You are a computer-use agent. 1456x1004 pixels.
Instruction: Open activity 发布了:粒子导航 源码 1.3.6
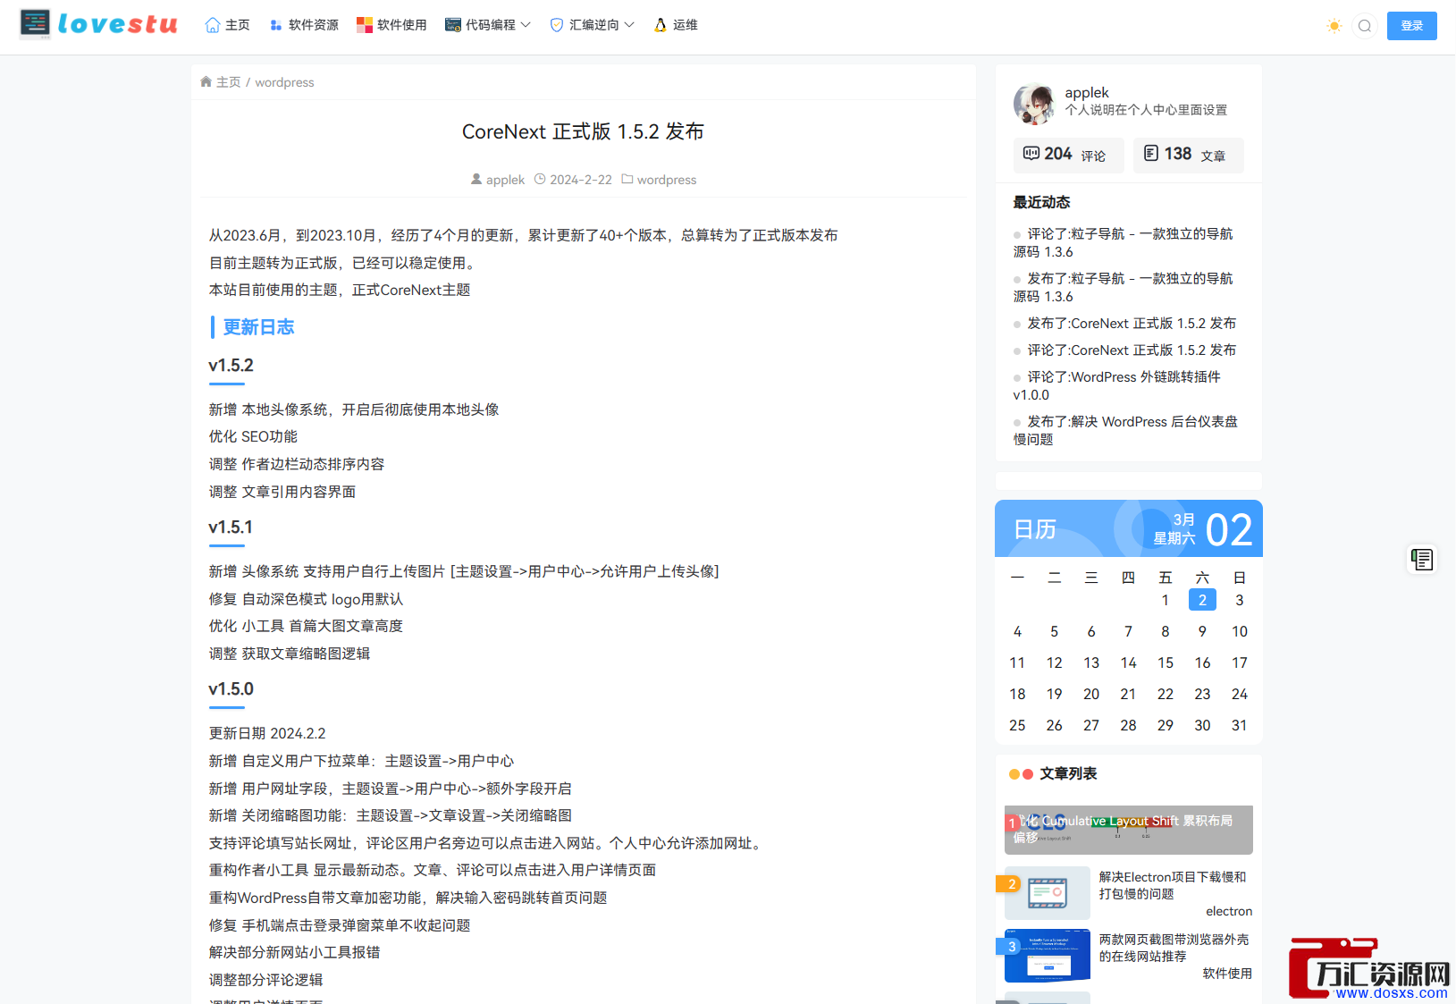[1123, 288]
